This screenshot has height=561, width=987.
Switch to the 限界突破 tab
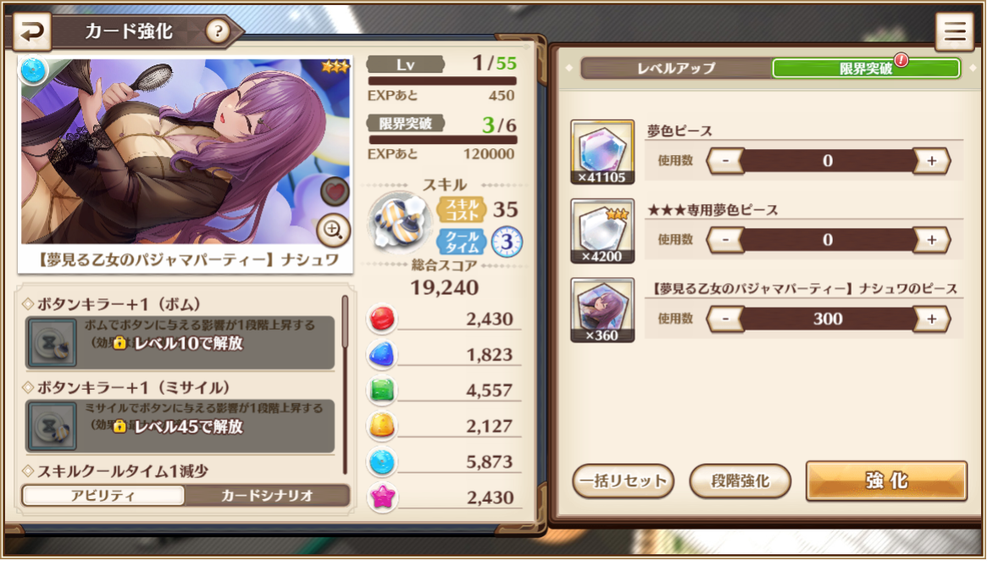point(866,68)
